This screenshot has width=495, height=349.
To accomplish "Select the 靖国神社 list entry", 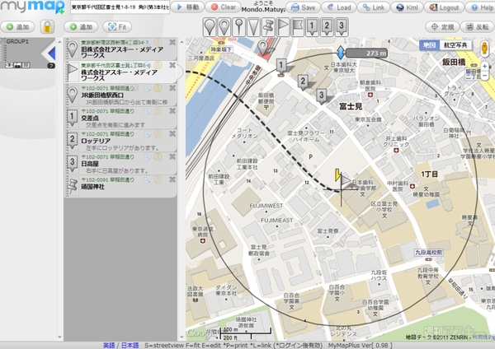I will click(120, 186).
